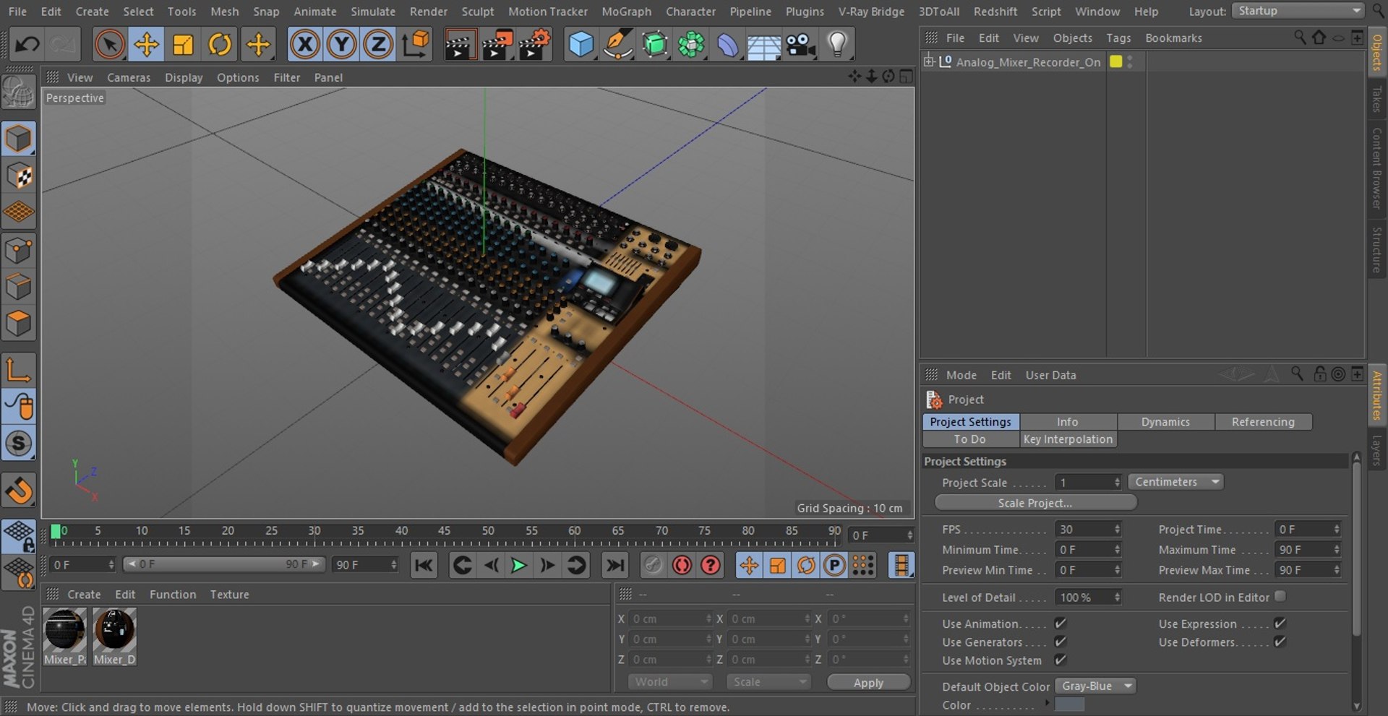Image resolution: width=1388 pixels, height=716 pixels.
Task: Enable Polygons mode in left toolbar
Action: 19,323
